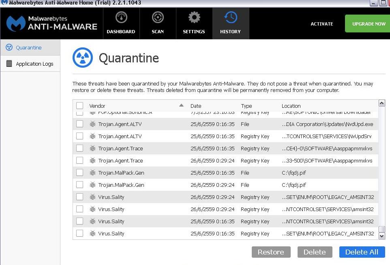Toggle the Vendor column sort arrow
This screenshot has width=390, height=265.
(181, 105)
